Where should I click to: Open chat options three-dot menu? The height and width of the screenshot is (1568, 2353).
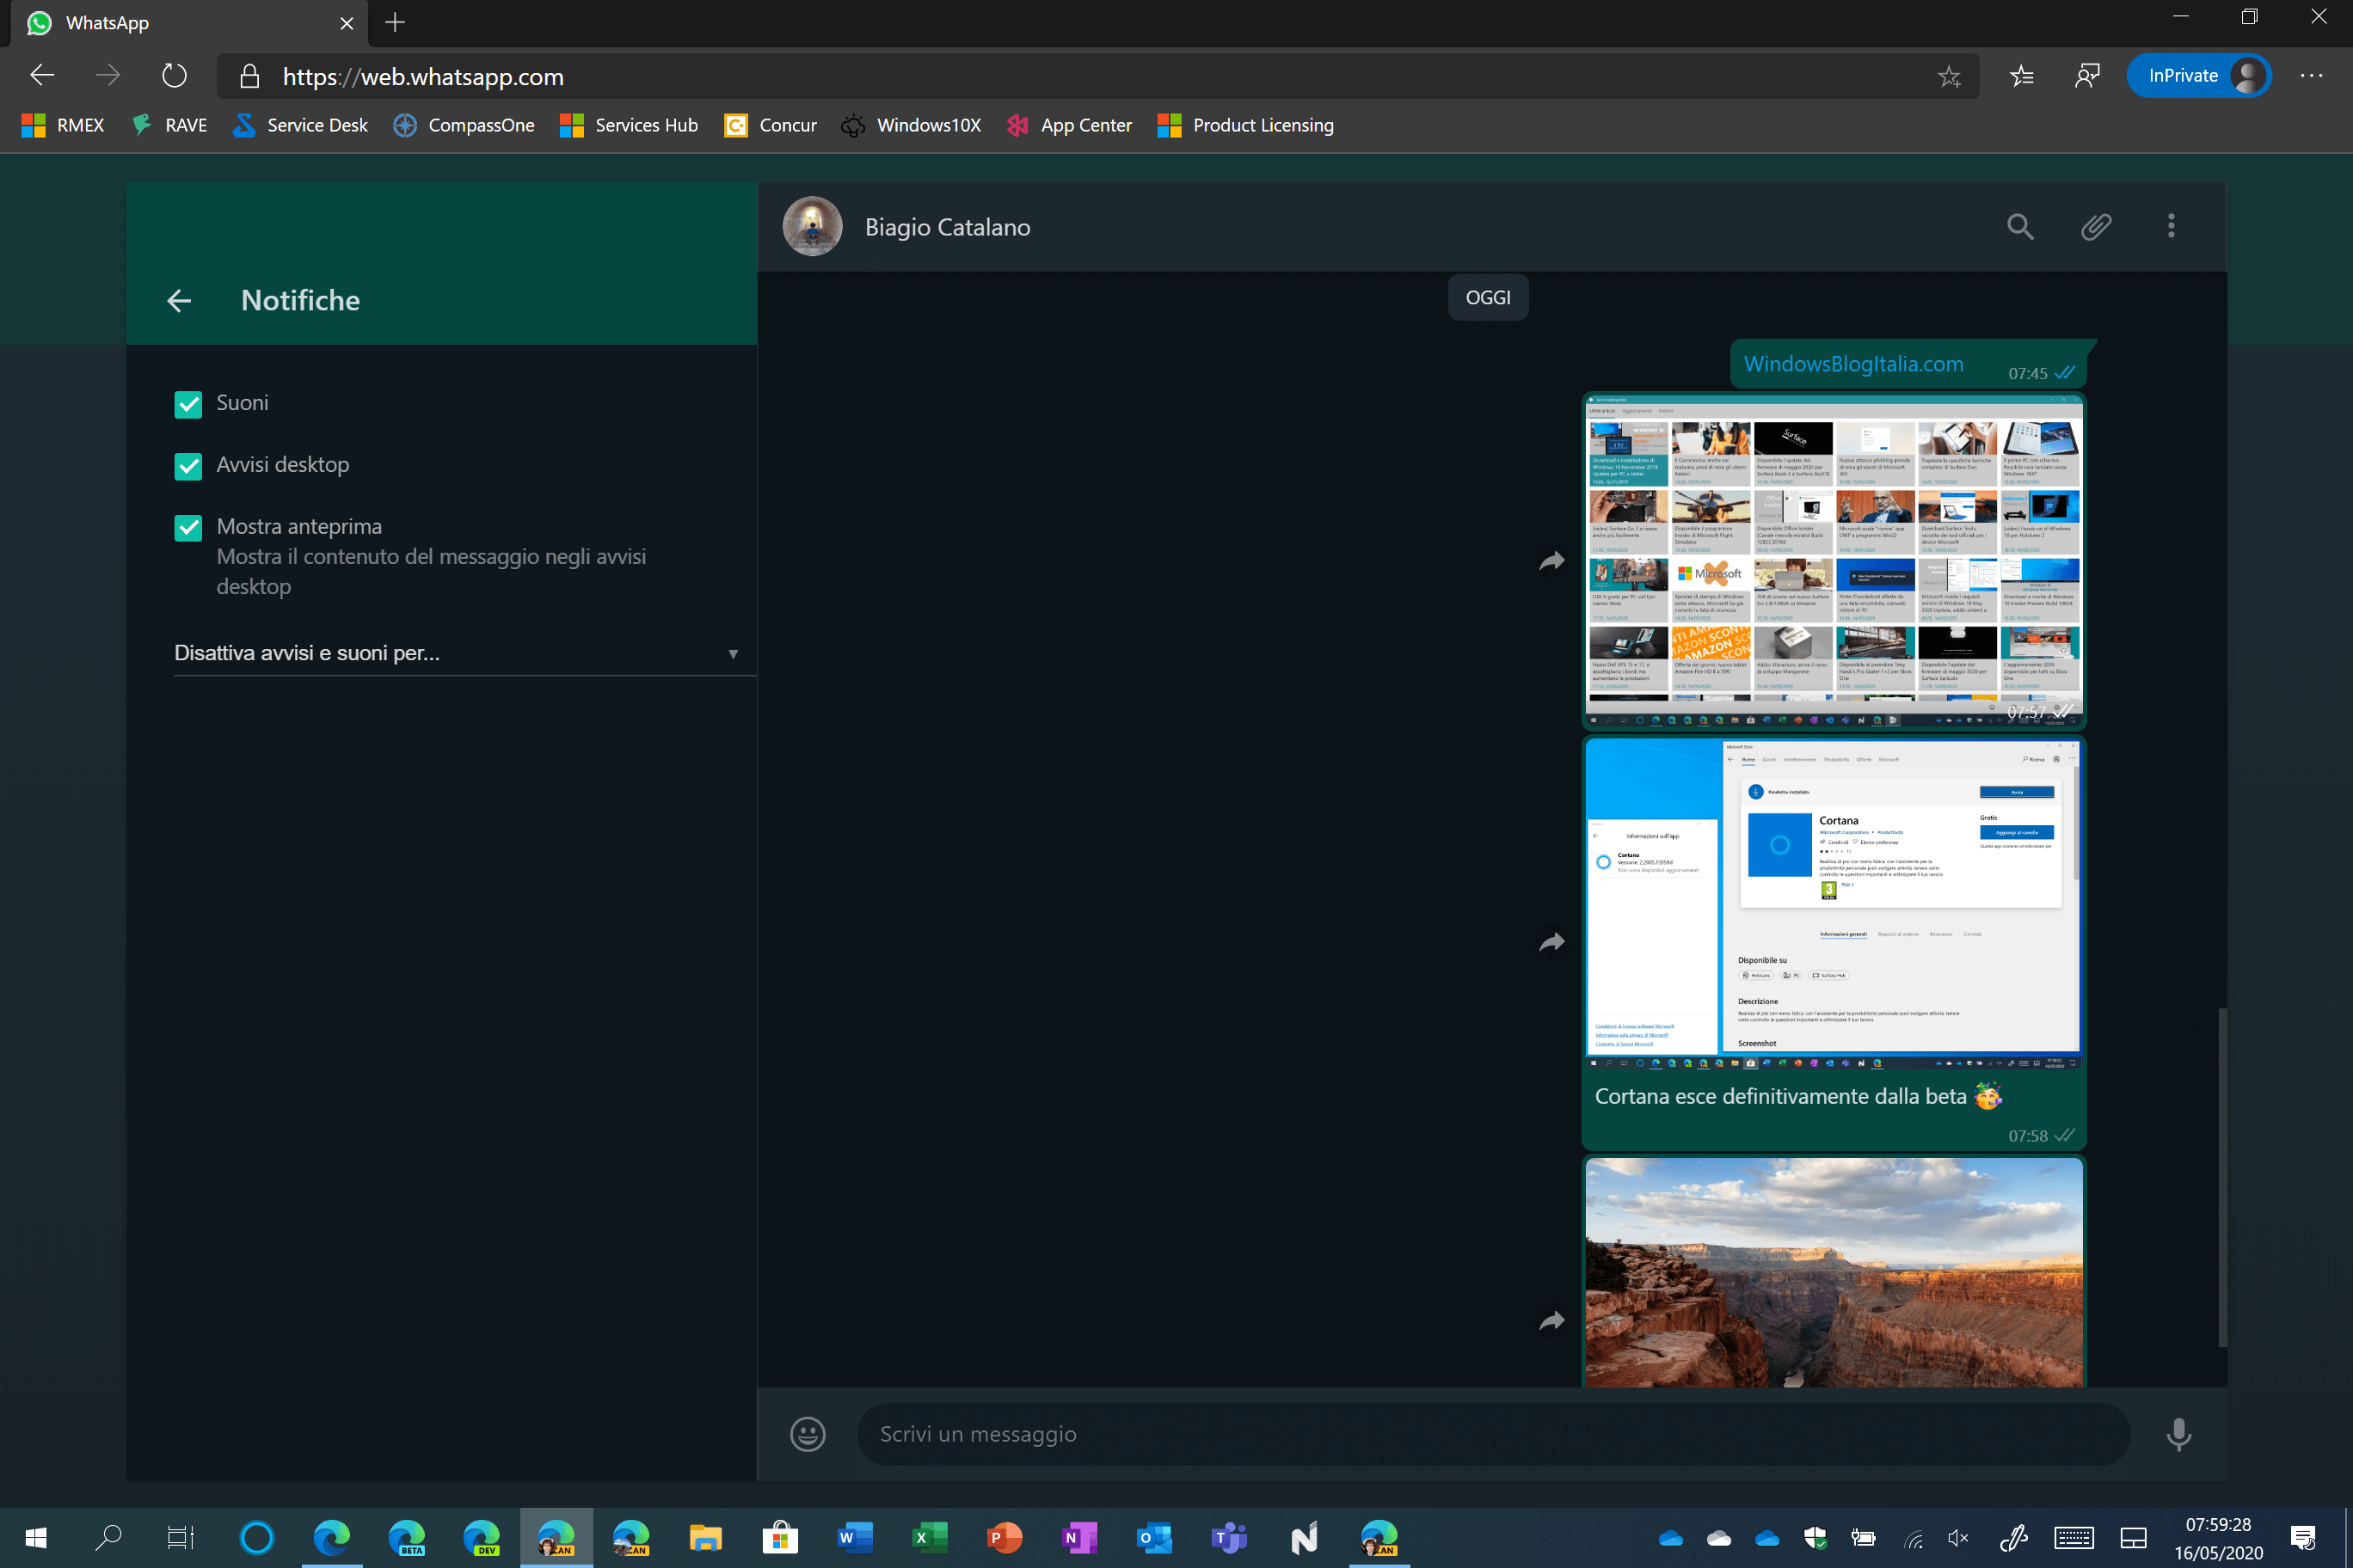2170,226
